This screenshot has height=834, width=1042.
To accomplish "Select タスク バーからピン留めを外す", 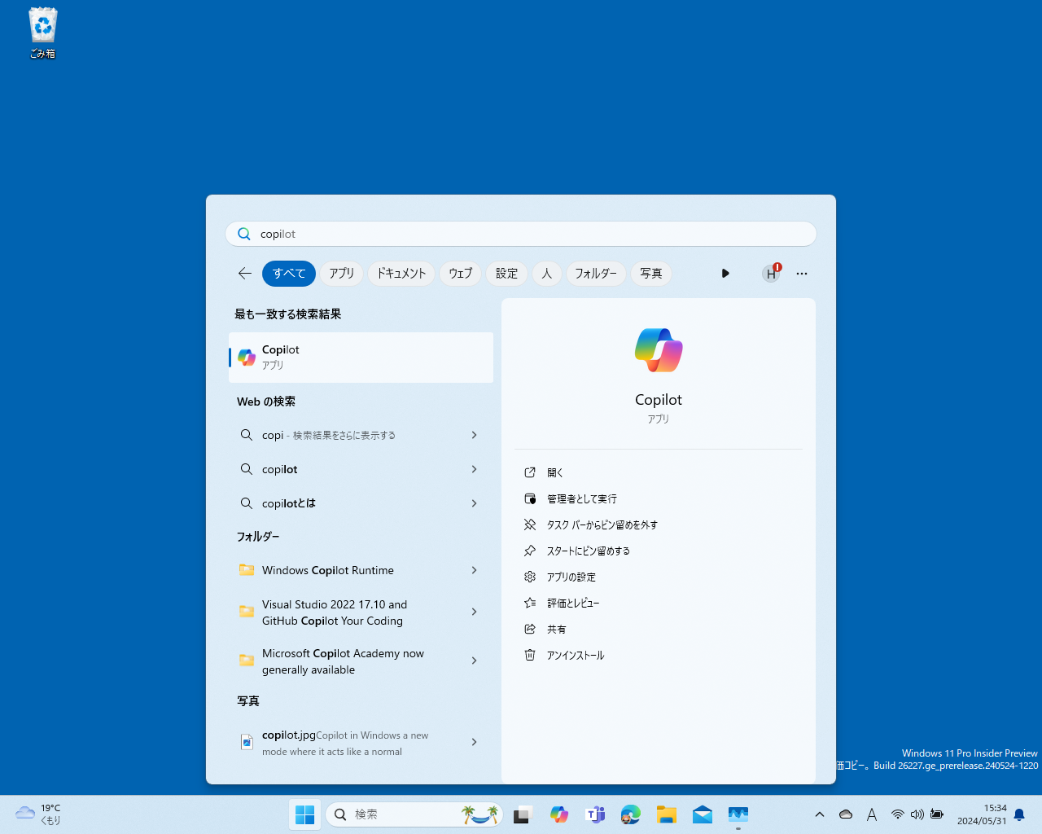I will point(659,525).
